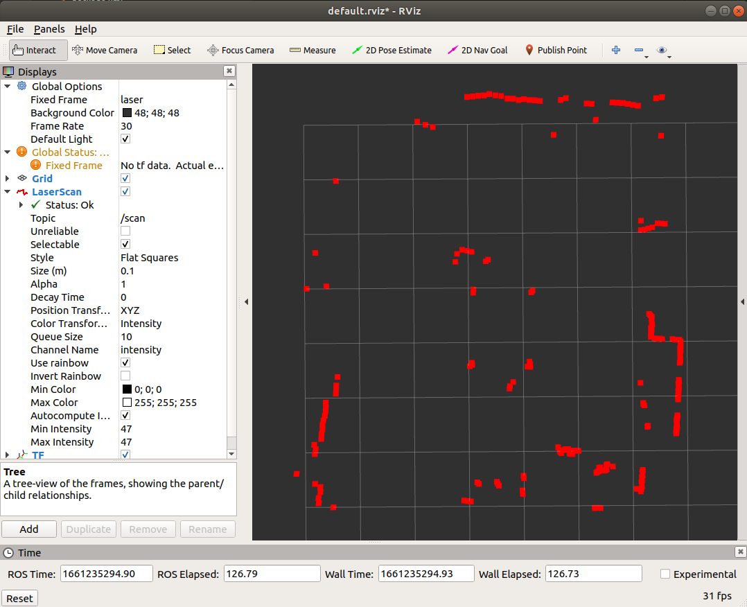Screen dimensions: 747x607
Task: Open the Panels menu
Action: 49,29
